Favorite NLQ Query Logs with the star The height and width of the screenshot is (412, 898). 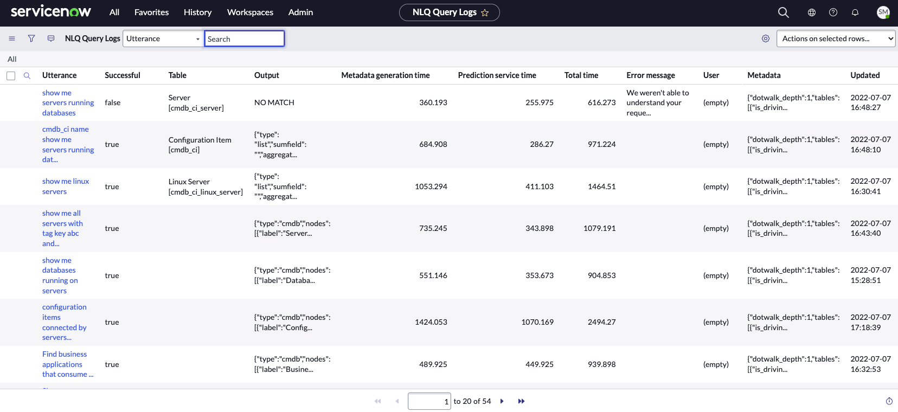click(x=485, y=12)
